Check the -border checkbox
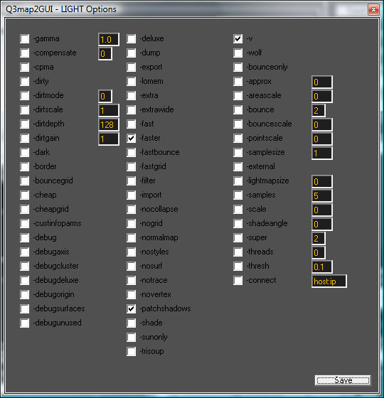This screenshot has height=398, width=384. tap(25, 167)
